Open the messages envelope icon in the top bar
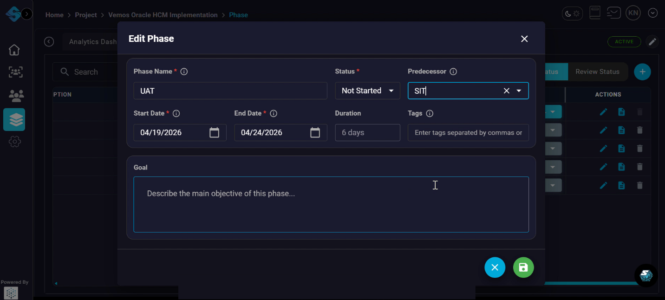 (614, 13)
